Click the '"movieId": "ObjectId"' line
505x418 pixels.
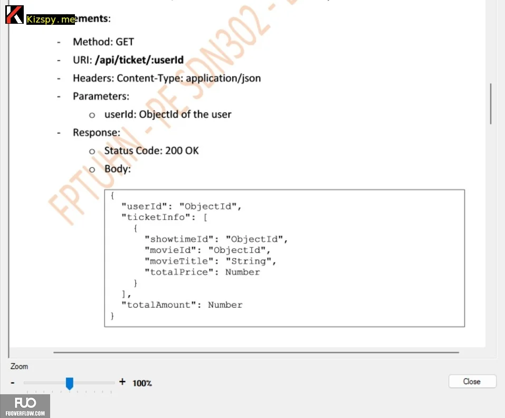click(x=207, y=250)
